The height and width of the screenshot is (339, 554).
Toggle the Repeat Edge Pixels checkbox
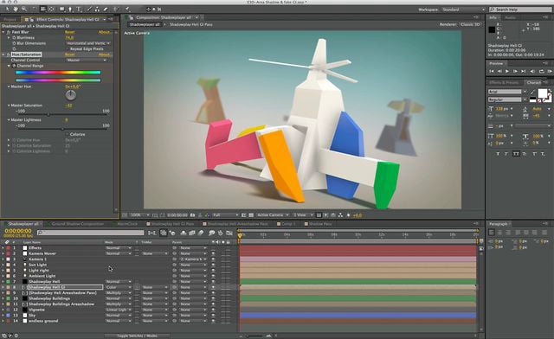(68, 48)
